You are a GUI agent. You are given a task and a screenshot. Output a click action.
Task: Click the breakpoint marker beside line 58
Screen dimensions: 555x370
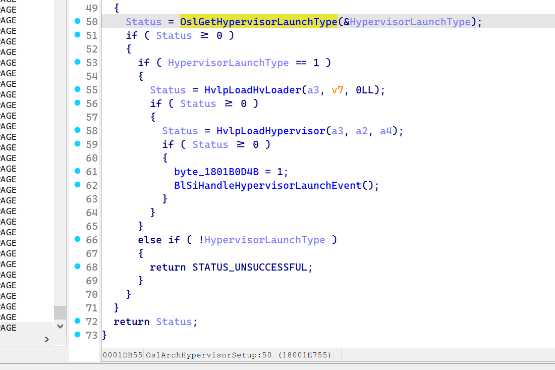[77, 130]
